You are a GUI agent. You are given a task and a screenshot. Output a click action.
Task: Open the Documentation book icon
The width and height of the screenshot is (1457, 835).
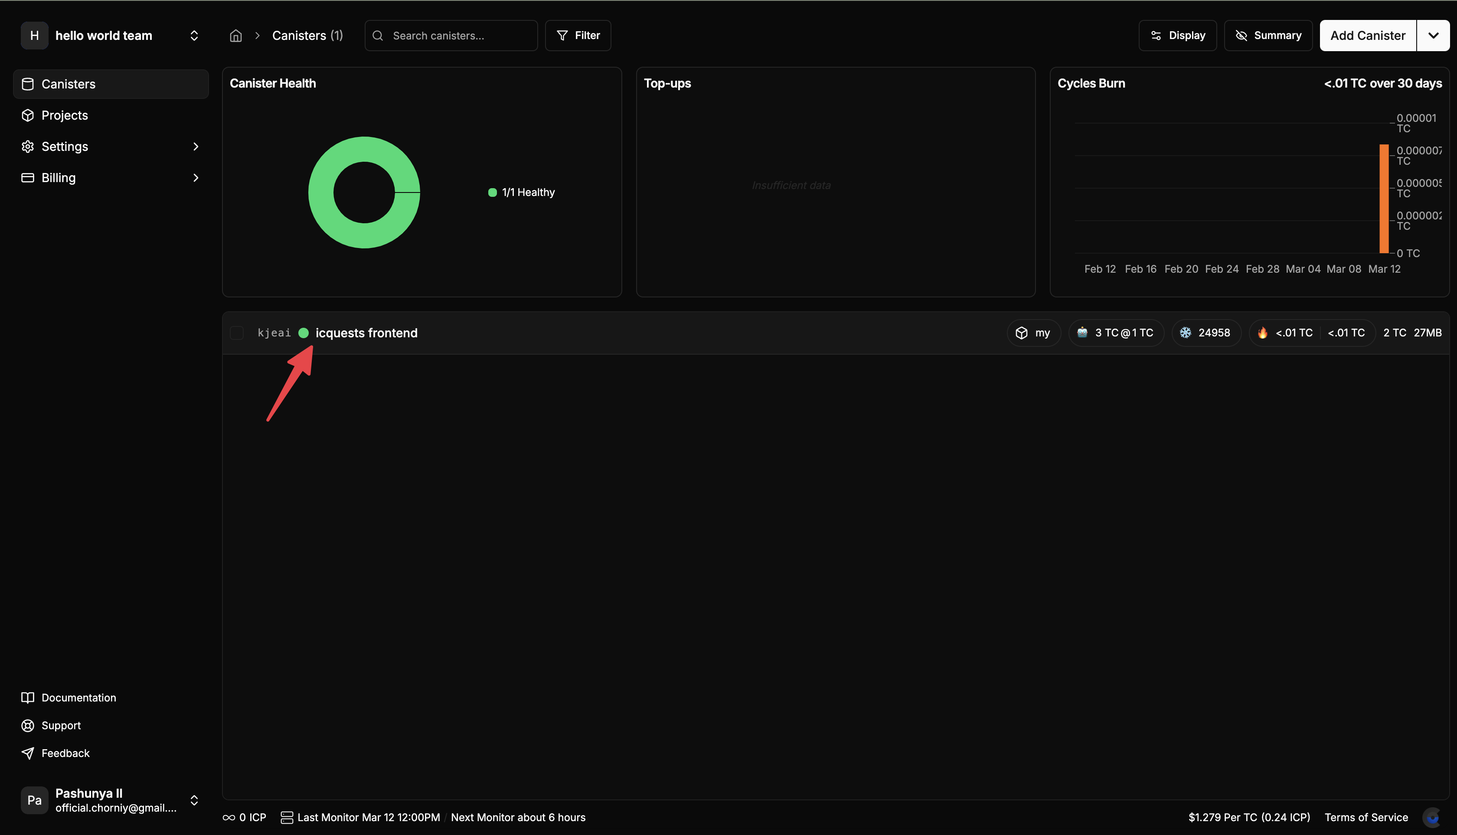pos(27,698)
